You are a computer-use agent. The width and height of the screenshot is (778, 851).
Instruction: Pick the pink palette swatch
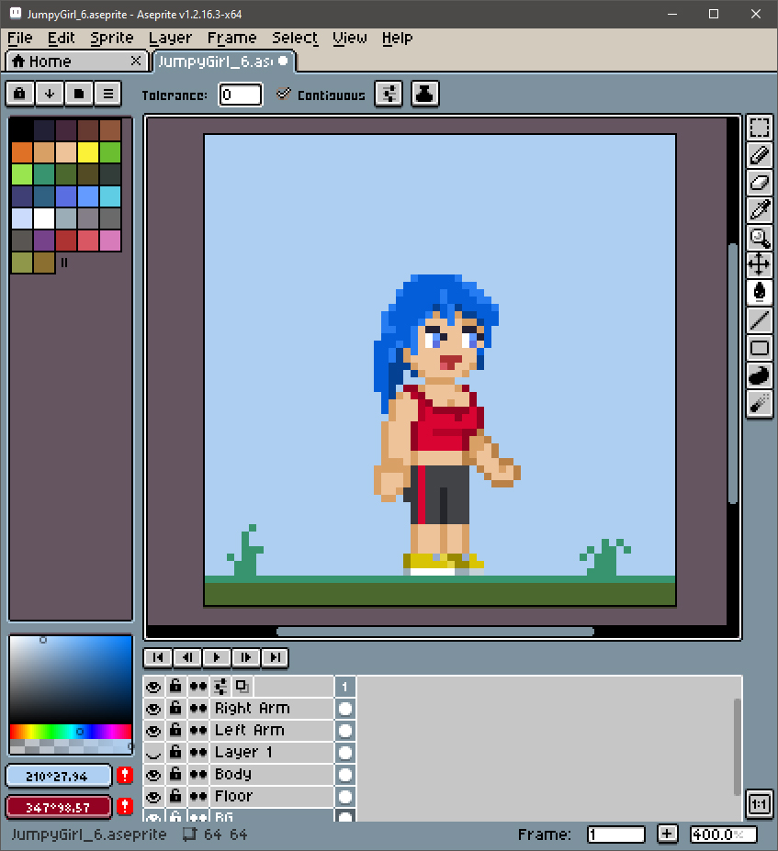110,241
